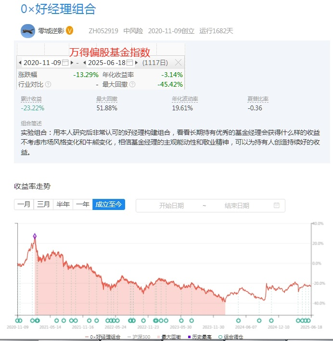Screen dimensions: 333x341
Task: Select the 一月 time range tab
Action: [x=24, y=204]
